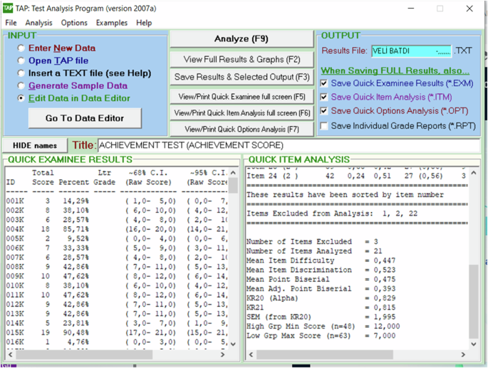Open the Analysis menu
488x368 pixels.
38,23
